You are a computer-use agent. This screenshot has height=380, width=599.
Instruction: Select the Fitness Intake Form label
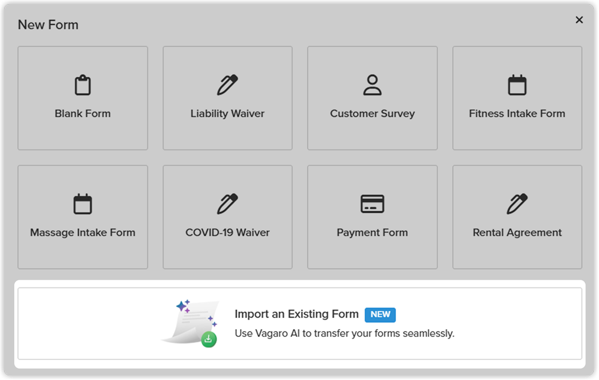pyautogui.click(x=517, y=113)
